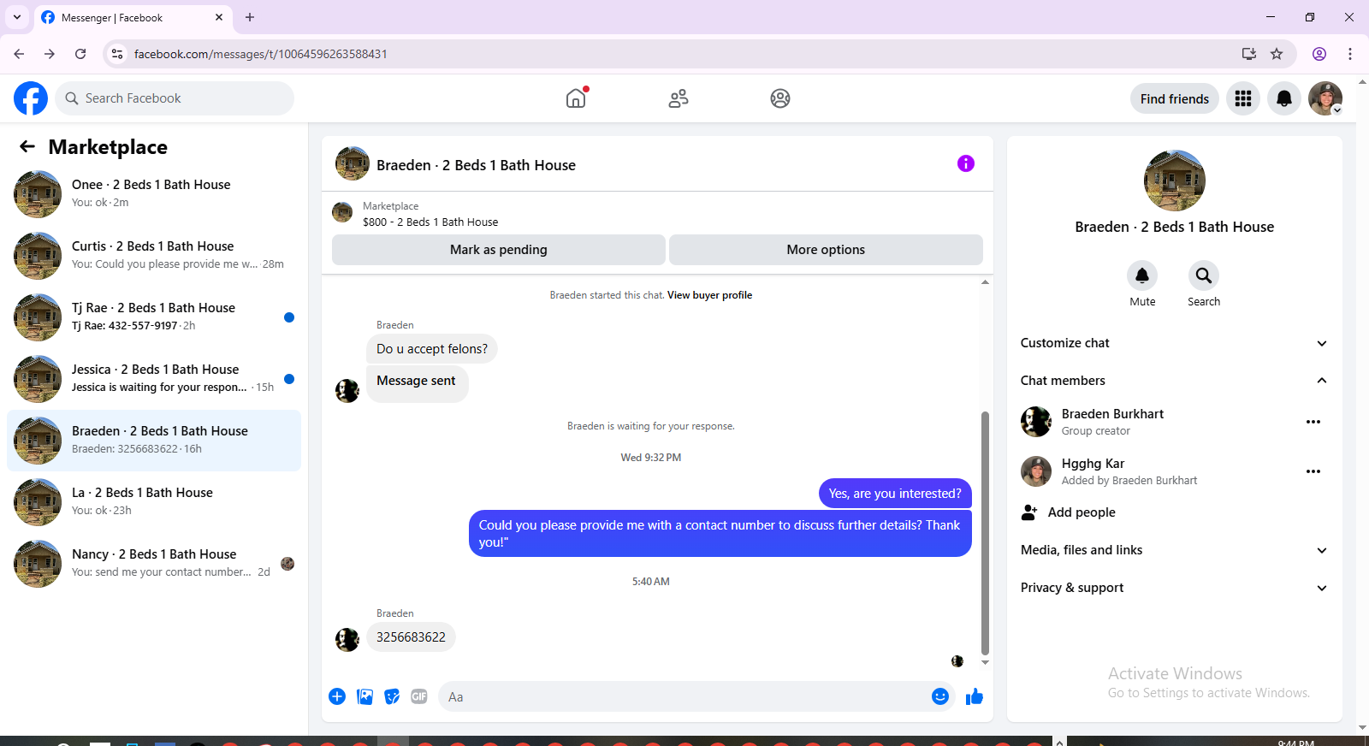Open the account profile picture menu
This screenshot has width=1369, height=746.
(1325, 98)
